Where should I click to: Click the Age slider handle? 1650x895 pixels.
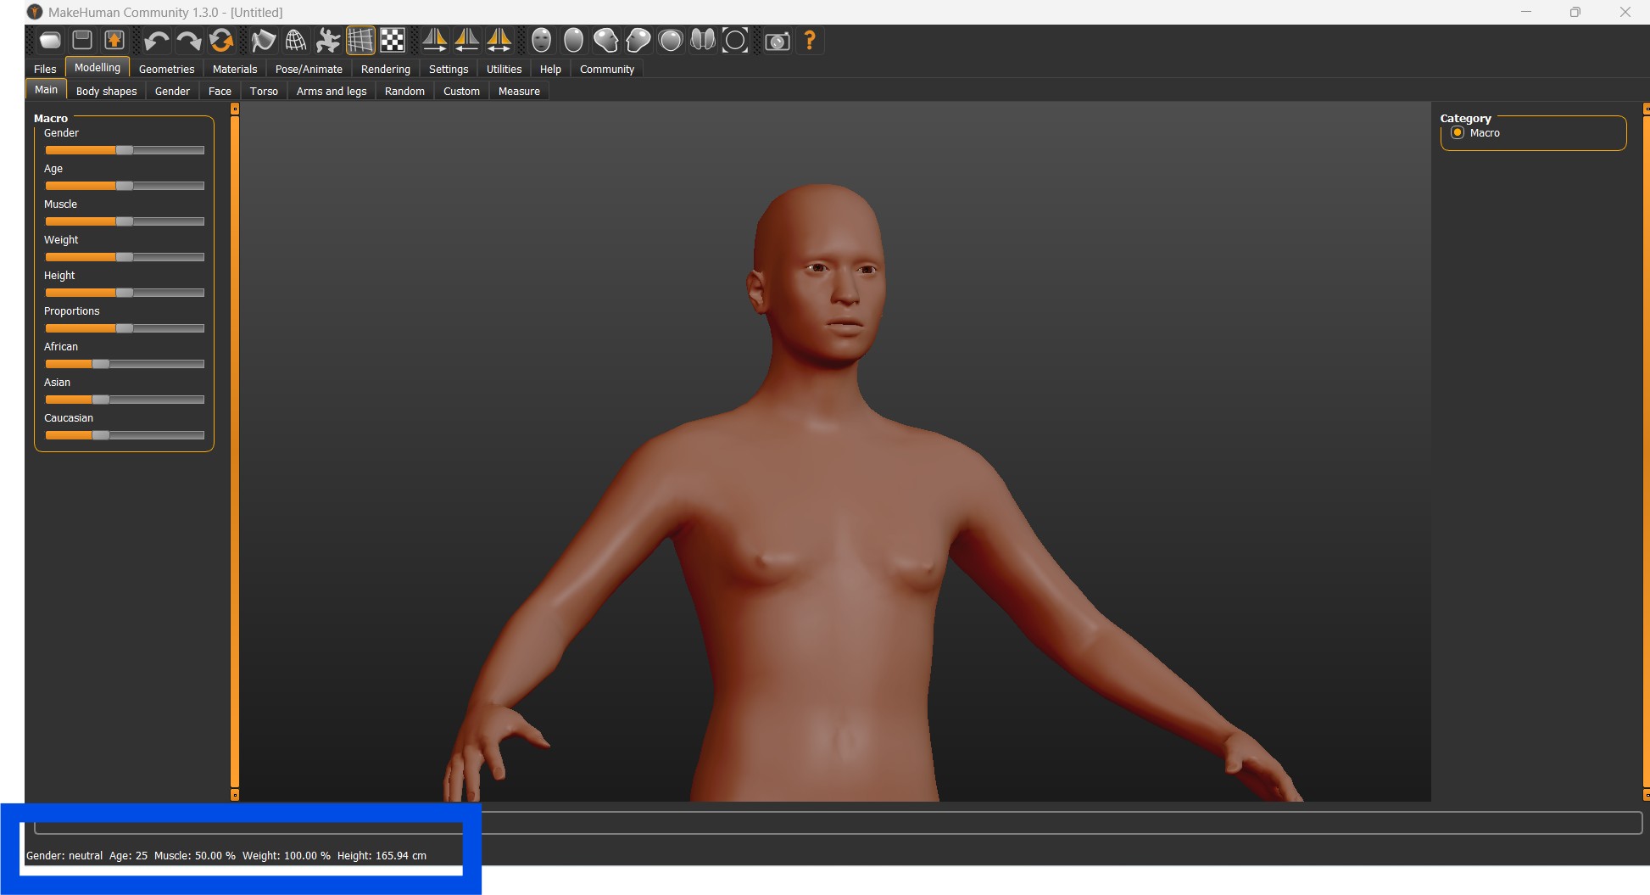point(125,186)
